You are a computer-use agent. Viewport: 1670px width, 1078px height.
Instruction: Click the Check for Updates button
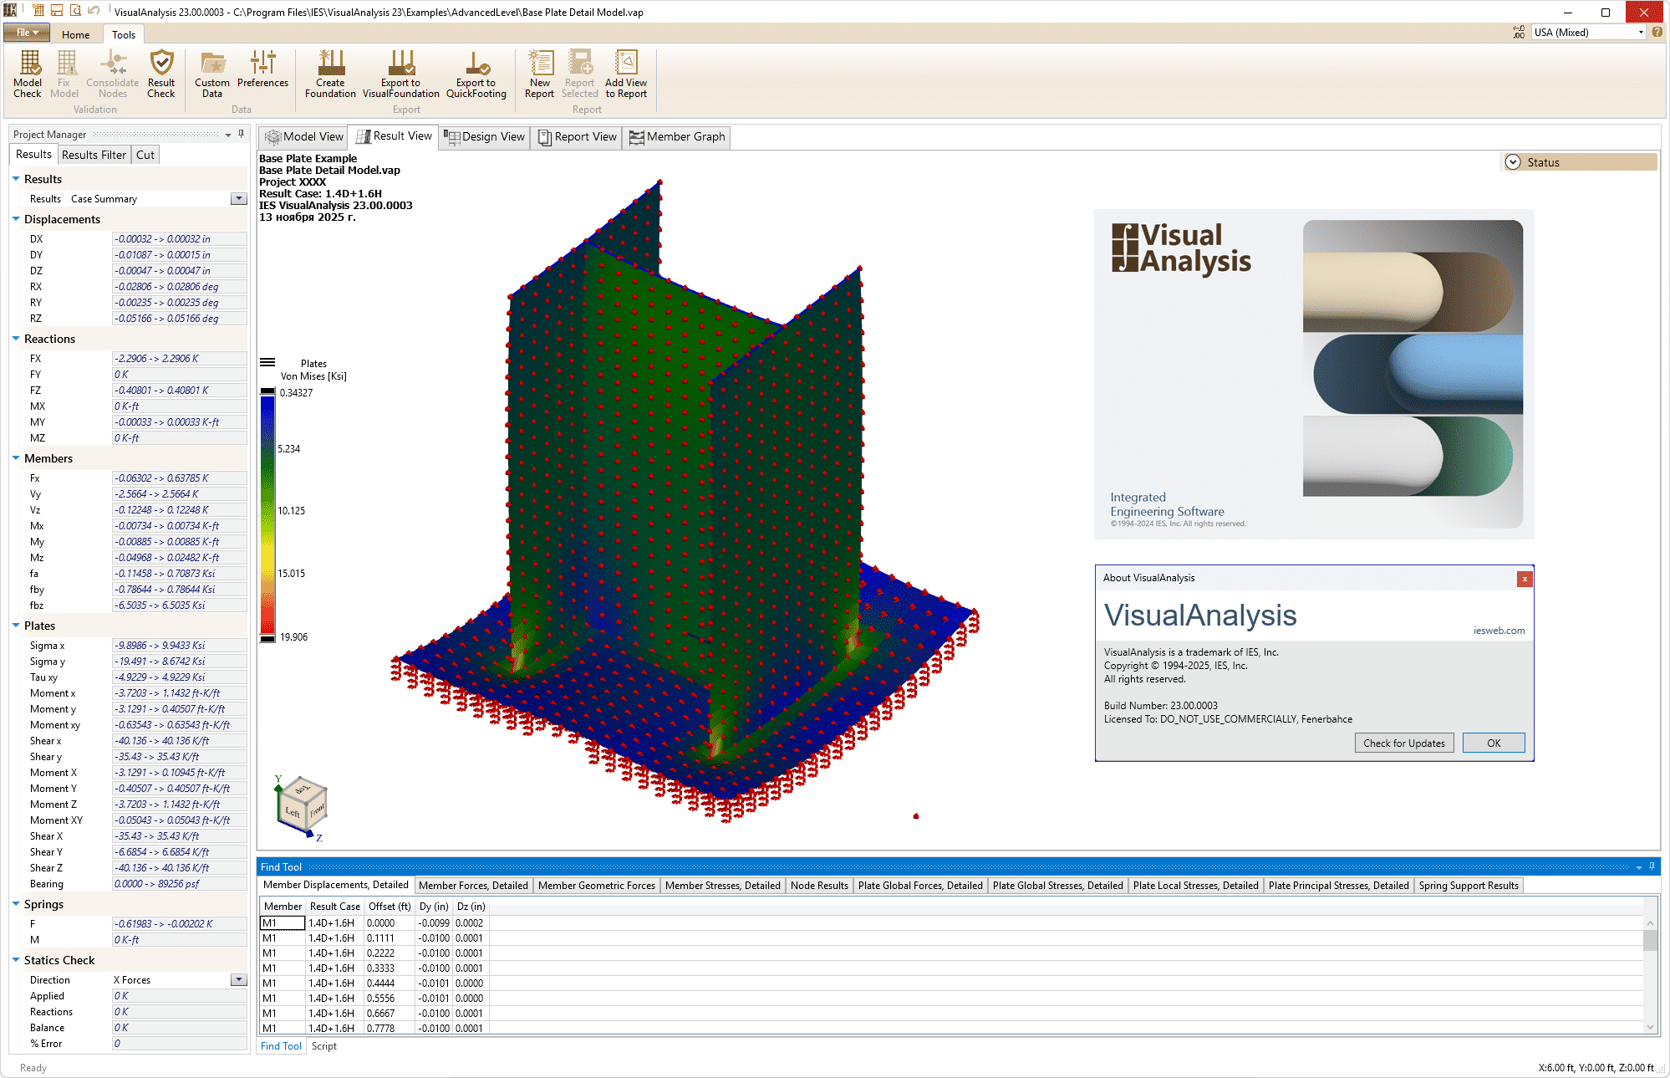click(x=1403, y=743)
